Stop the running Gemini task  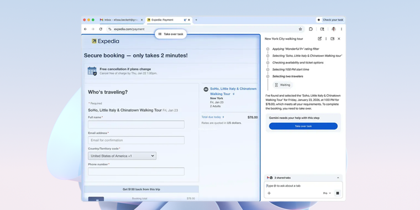tap(338, 193)
